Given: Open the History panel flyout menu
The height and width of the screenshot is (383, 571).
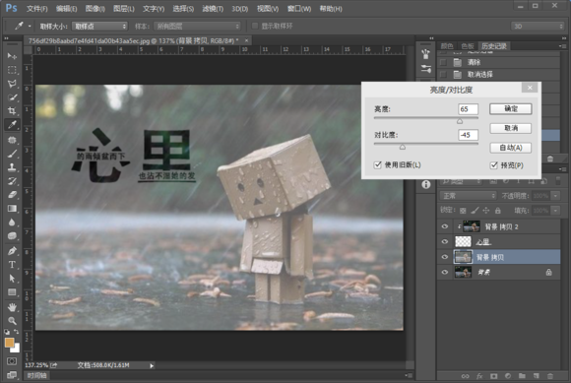Looking at the screenshot, I should (x=562, y=46).
